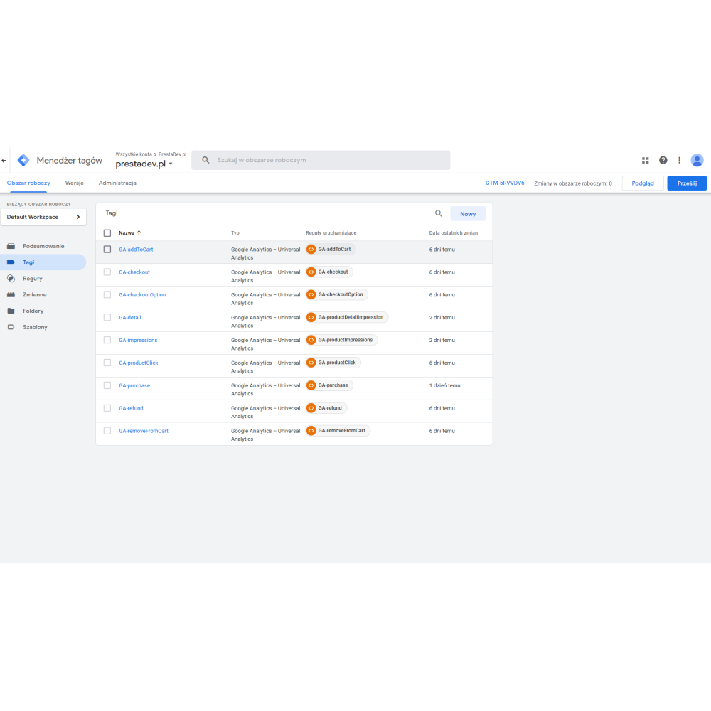711x711 pixels.
Task: Switch to the Administracja tab
Action: 117,183
